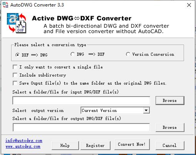Image resolution: width=196 pixels, height=155 pixels.
Task: Close the AutoDWG Converter window
Action: pos(189,5)
